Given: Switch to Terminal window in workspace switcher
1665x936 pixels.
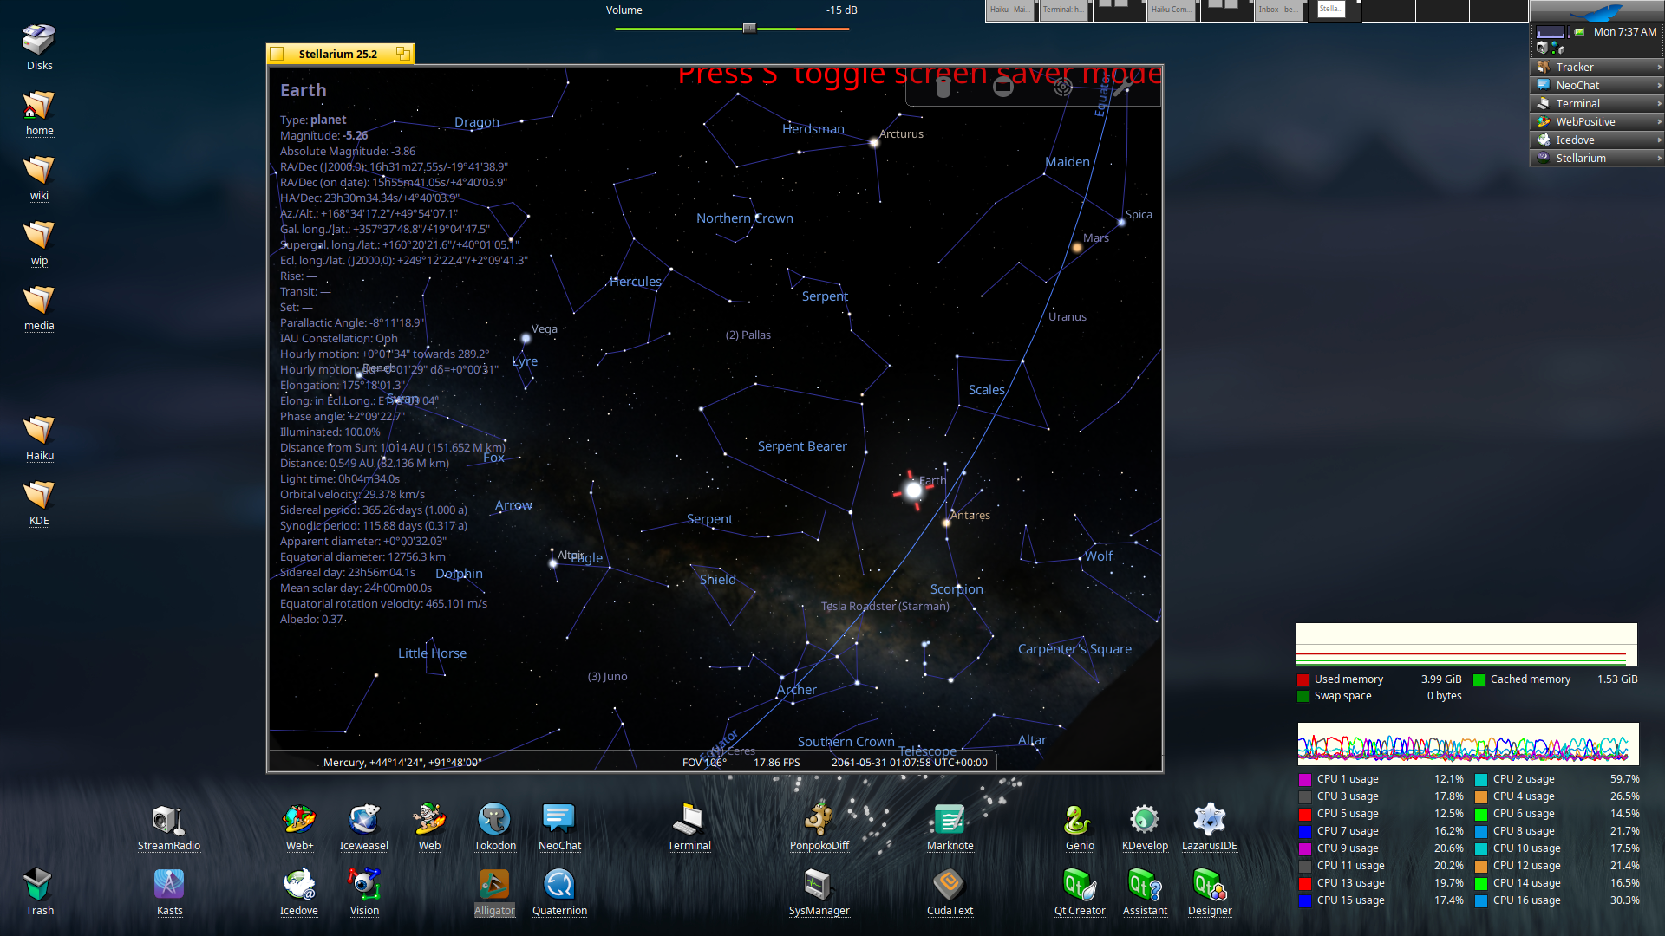Looking at the screenshot, I should click(x=1063, y=10).
